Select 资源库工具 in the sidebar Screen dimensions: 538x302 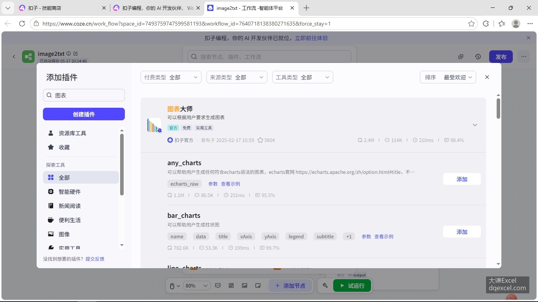tap(81, 133)
